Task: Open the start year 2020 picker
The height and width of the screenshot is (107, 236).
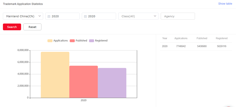Action: pyautogui.click(x=62, y=16)
